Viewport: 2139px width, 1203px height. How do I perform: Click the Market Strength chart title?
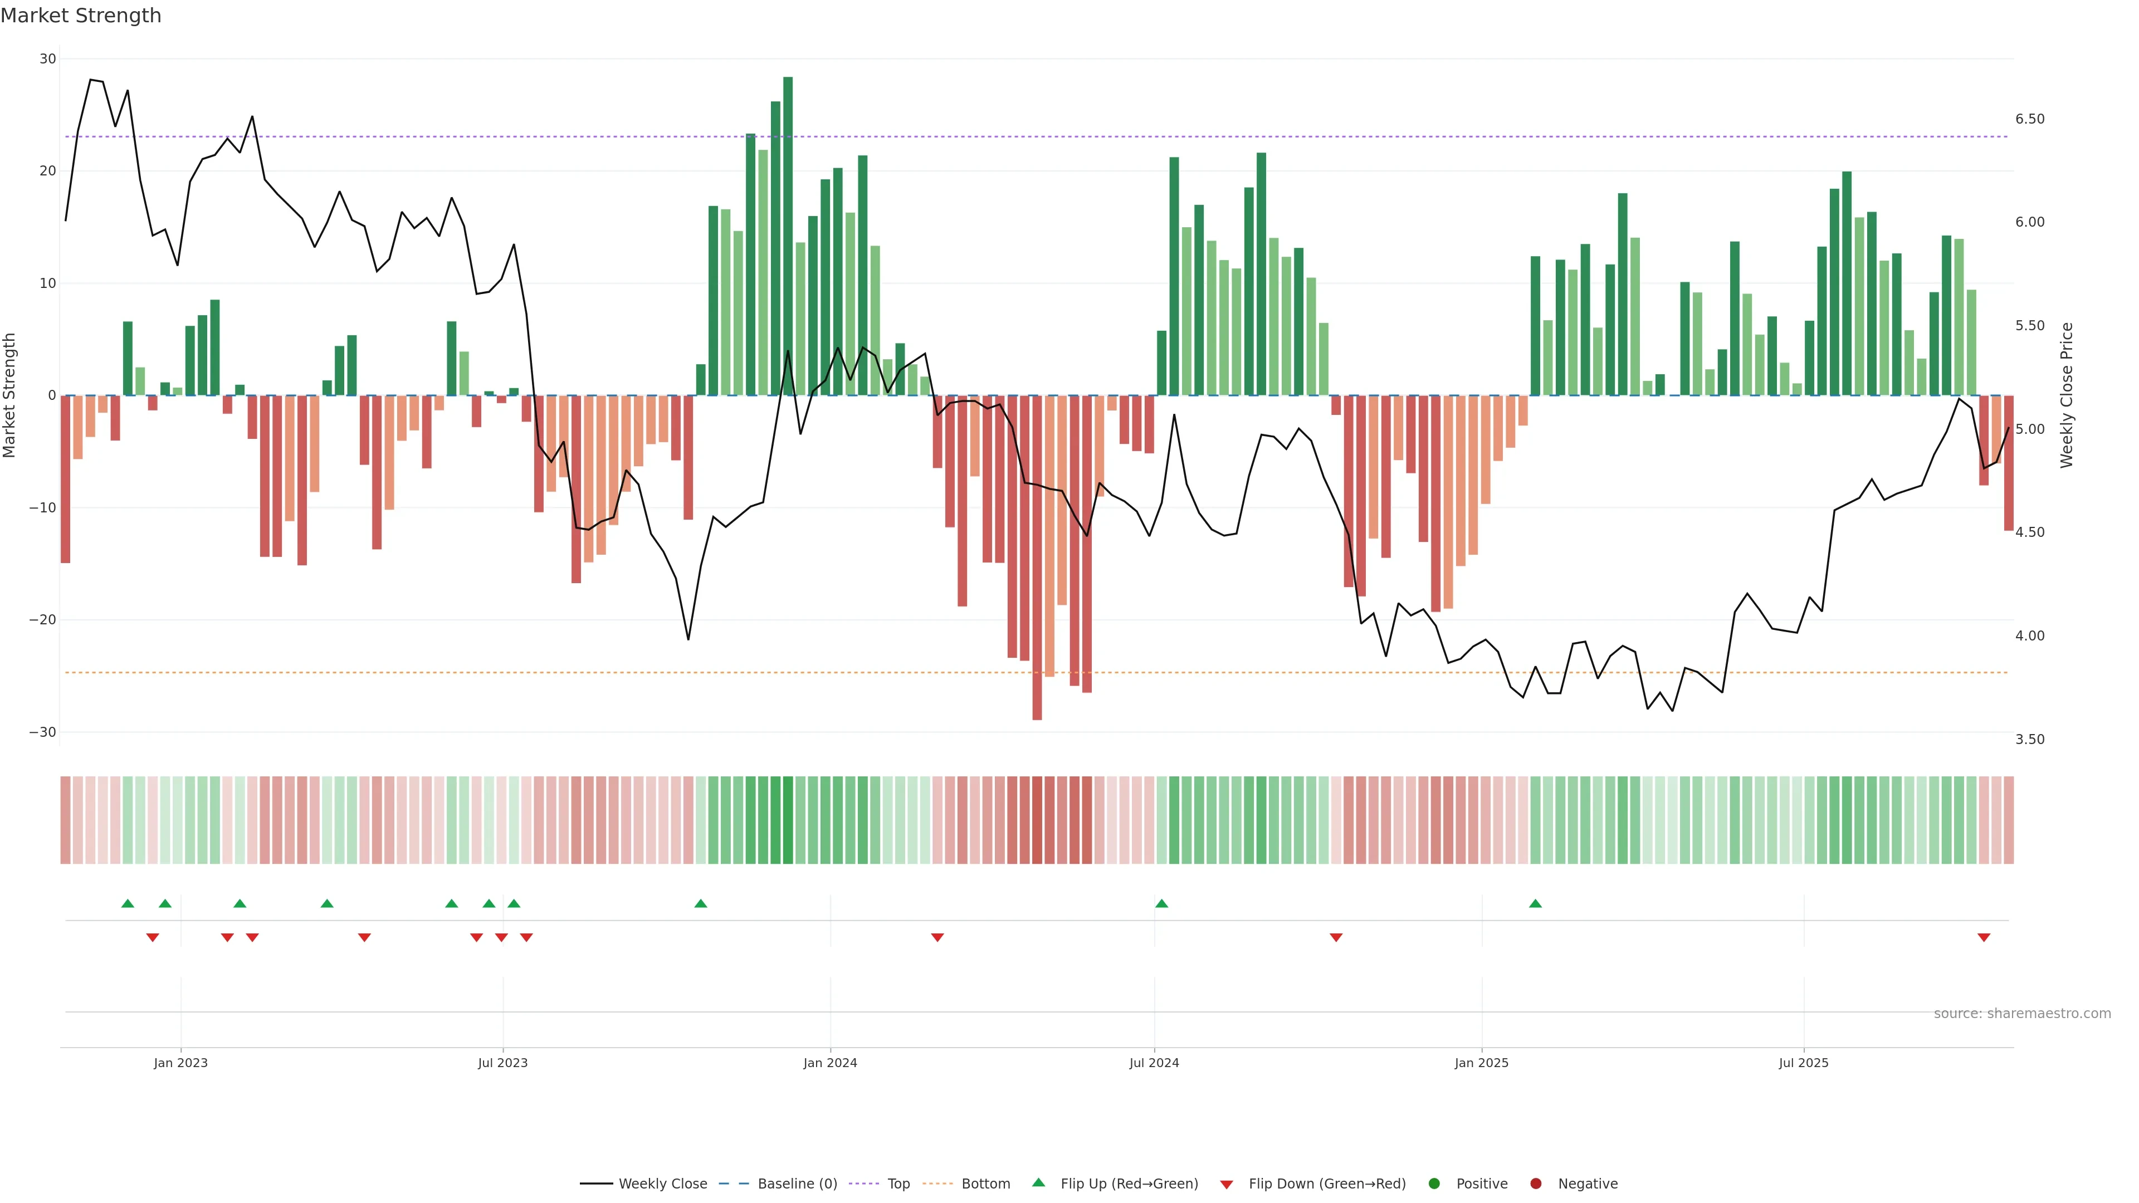[81, 16]
